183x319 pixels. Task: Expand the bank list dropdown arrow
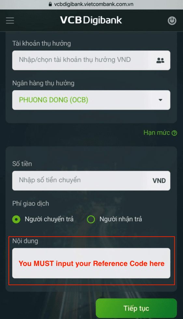161,100
